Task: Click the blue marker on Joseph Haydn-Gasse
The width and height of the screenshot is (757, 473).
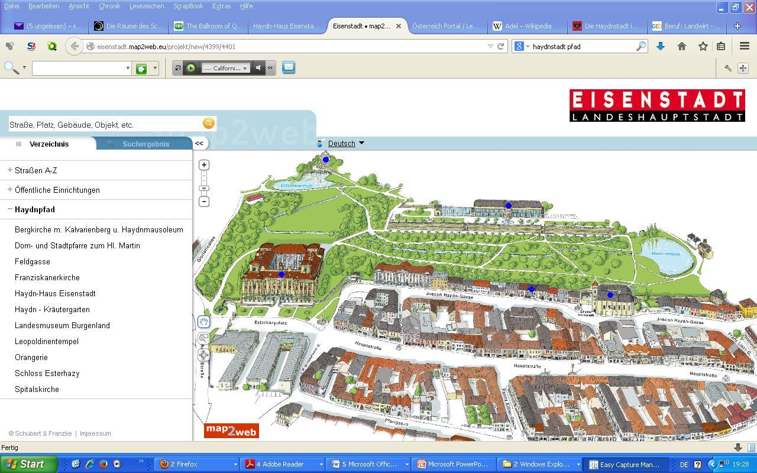Action: click(x=532, y=289)
